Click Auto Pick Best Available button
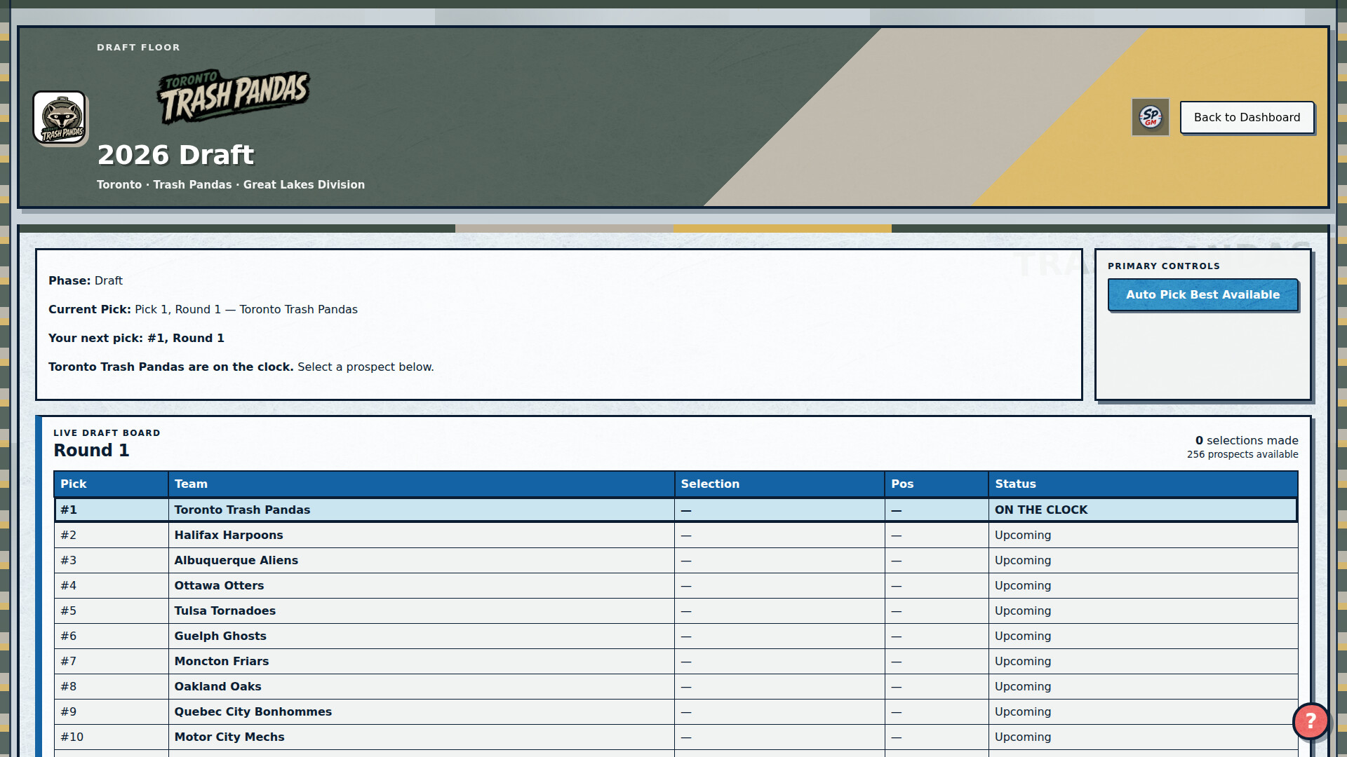1347x757 pixels. coord(1202,294)
